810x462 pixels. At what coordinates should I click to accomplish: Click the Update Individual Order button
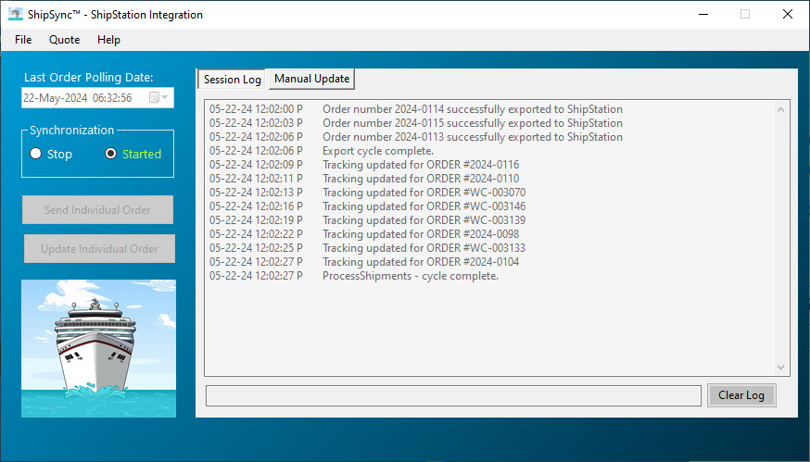99,249
